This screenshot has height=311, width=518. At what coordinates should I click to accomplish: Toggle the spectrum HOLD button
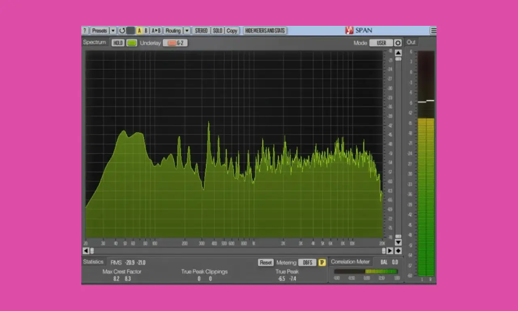click(118, 43)
